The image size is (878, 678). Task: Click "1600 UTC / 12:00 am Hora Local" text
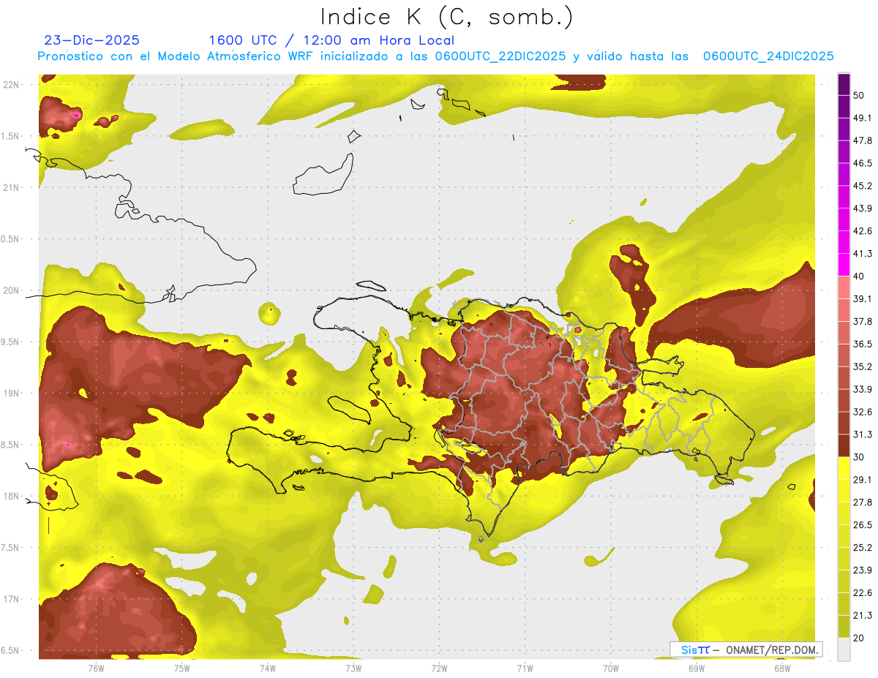[x=331, y=40]
